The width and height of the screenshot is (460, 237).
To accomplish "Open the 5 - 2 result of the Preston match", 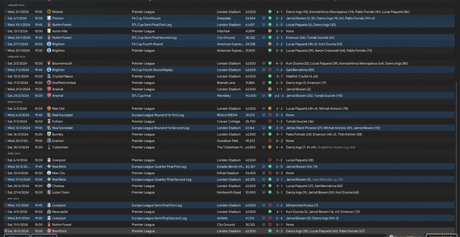I will tap(279, 18).
